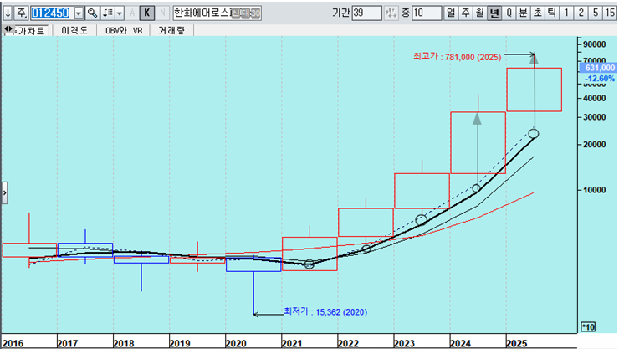This screenshot has width=619, height=349.
Task: Click the 2021 year axis label
Action: pos(292,343)
